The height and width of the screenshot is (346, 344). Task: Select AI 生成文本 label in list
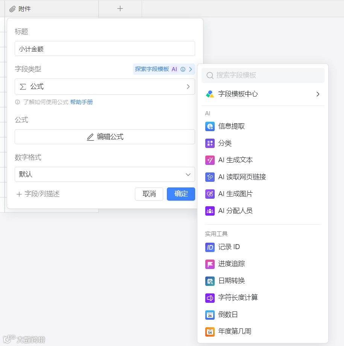coord(235,160)
